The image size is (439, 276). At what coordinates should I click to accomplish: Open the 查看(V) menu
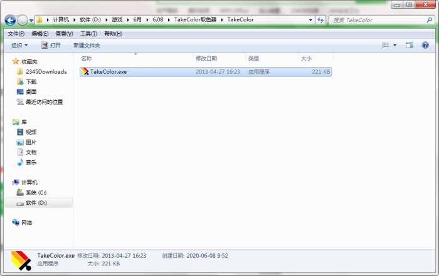pyautogui.click(x=65, y=34)
